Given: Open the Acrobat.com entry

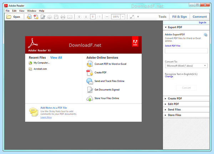Looking at the screenshot, I should 40,69.
